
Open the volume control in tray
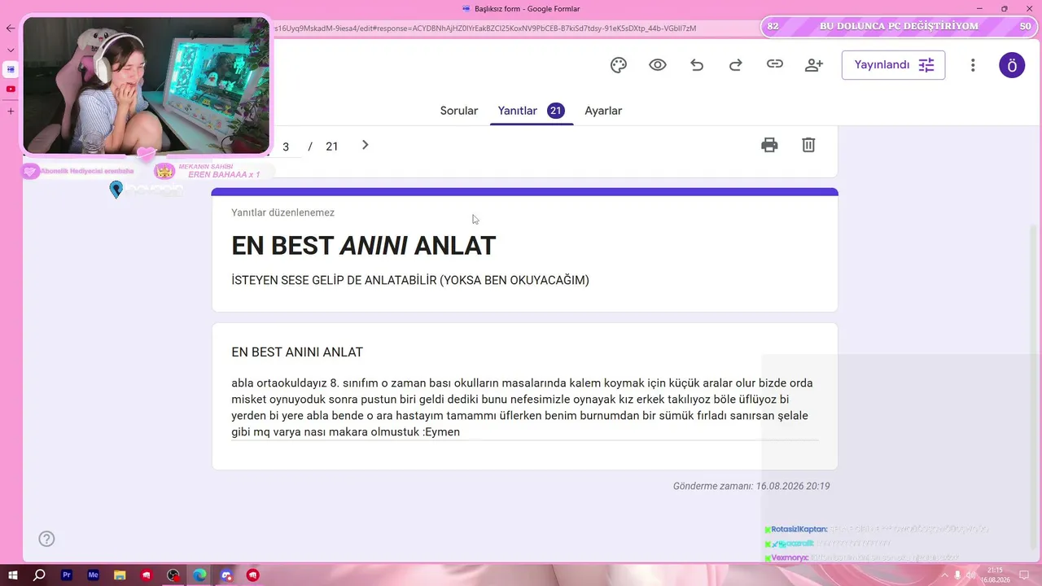coord(970,575)
